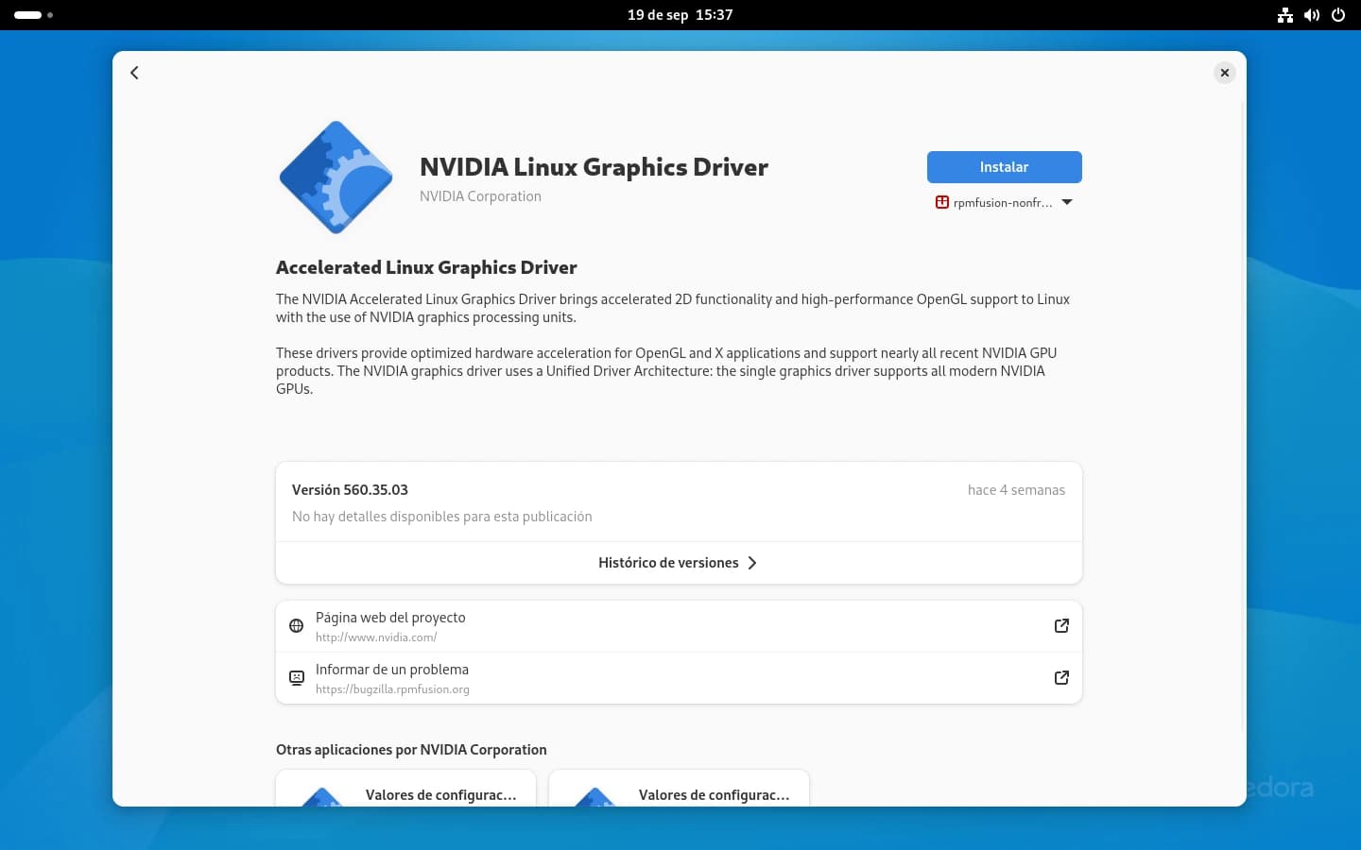Screen dimensions: 1361x850
Task: Close the software details window
Action: coord(1224,73)
